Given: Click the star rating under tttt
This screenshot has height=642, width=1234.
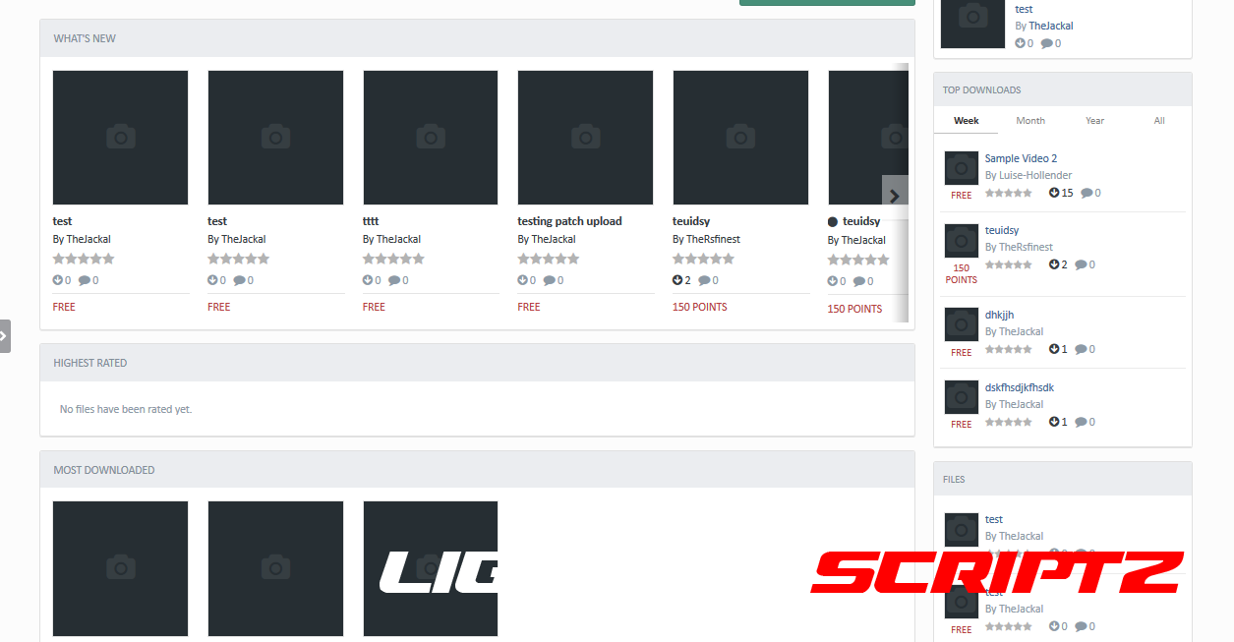Looking at the screenshot, I should (x=393, y=259).
